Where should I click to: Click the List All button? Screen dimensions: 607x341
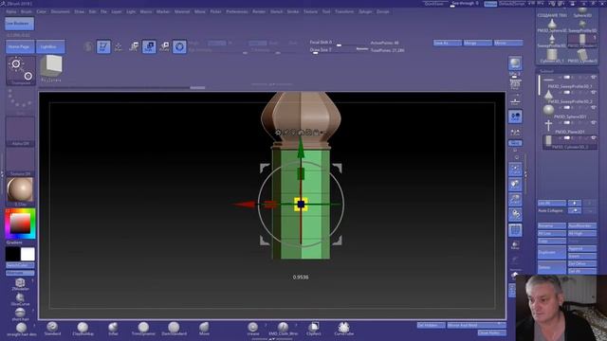pyautogui.click(x=552, y=203)
